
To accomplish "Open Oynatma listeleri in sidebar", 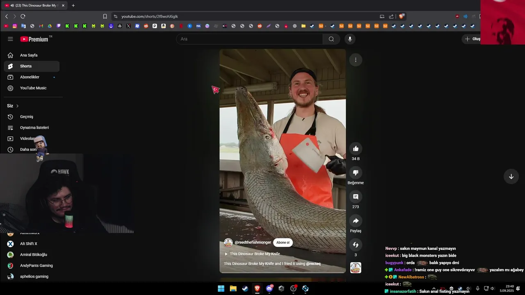I will [x=32, y=127].
